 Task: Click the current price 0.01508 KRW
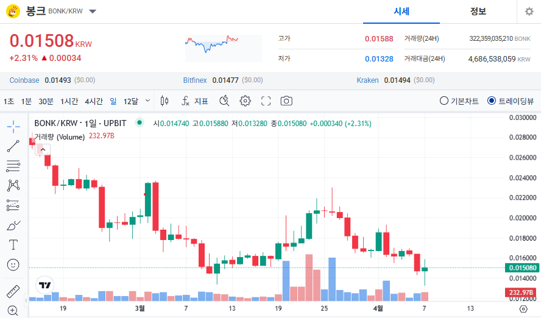pos(51,41)
